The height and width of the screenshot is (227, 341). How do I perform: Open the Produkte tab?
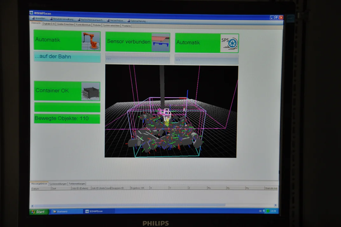[126, 26]
